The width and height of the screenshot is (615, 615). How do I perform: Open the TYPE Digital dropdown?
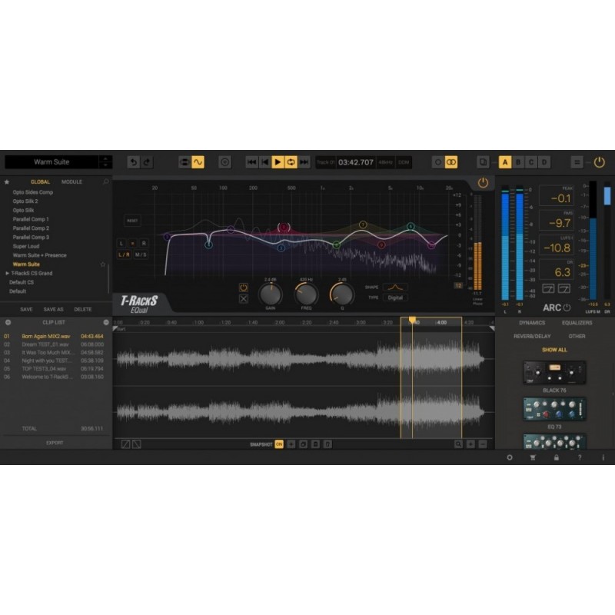pos(394,298)
